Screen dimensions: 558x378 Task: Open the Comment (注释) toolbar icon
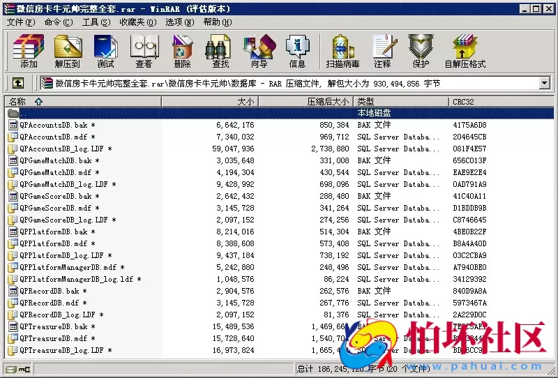pos(384,51)
